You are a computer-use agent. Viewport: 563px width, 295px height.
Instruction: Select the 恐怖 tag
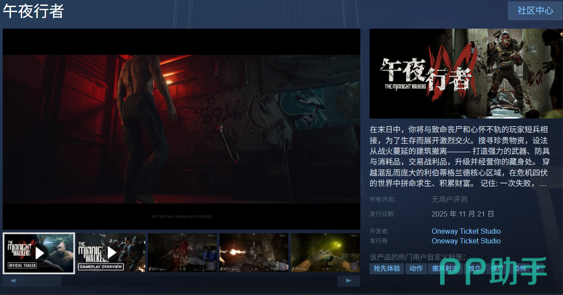[x=520, y=269]
